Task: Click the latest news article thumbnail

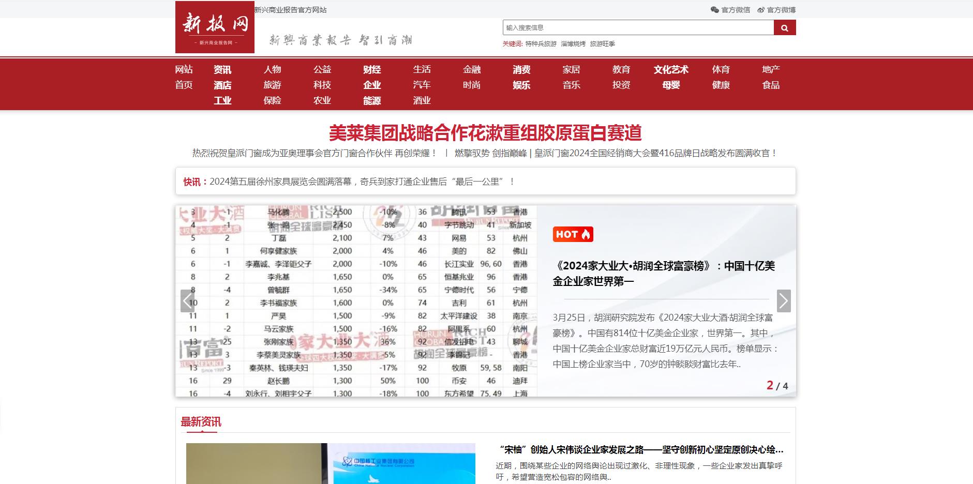Action: (x=331, y=463)
